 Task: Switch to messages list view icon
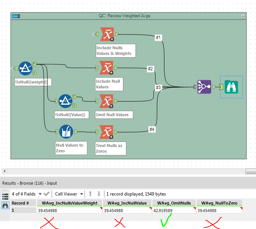[5, 197]
